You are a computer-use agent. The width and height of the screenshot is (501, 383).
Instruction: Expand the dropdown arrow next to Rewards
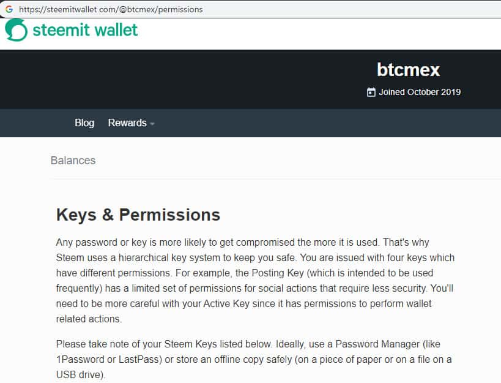click(x=152, y=124)
